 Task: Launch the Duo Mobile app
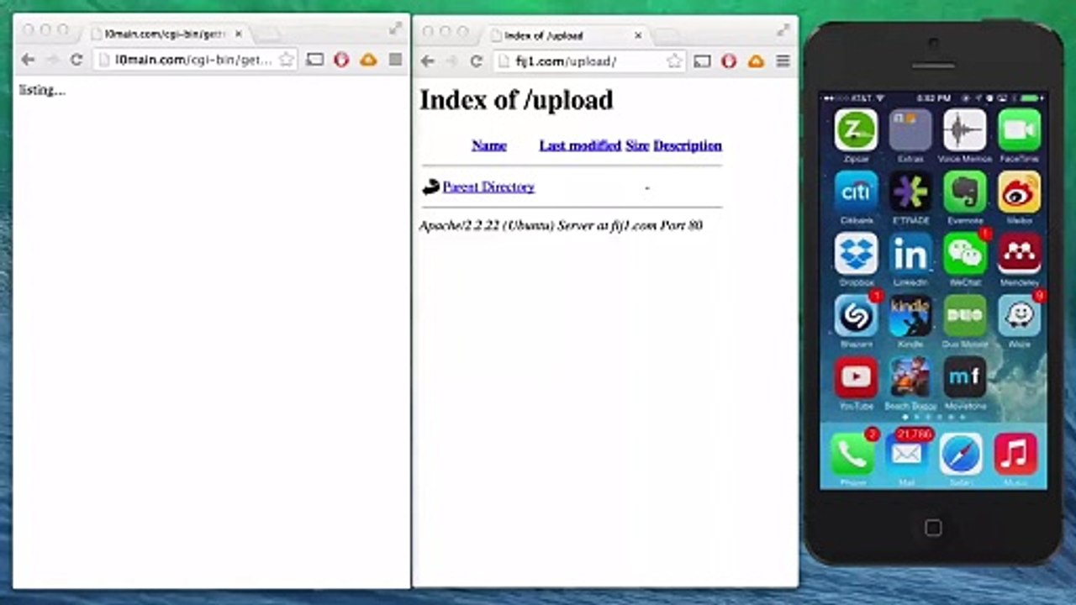tap(964, 316)
